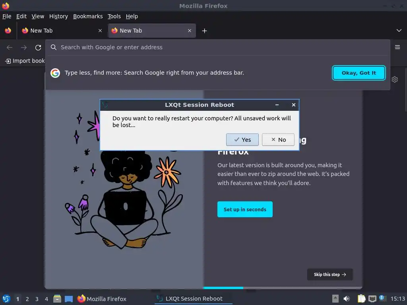This screenshot has height=305, width=407.
Task: Close the LXQt Session Reboot dialog
Action: 294,105
